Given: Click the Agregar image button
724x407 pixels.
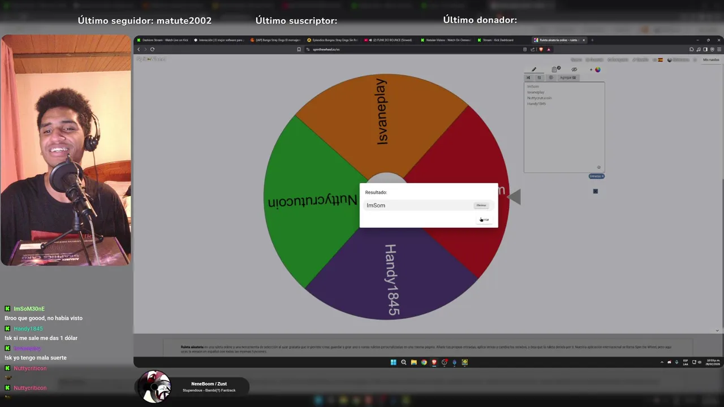Looking at the screenshot, I should coord(568,77).
